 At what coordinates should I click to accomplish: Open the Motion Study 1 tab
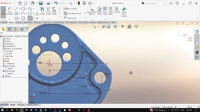click(32, 105)
